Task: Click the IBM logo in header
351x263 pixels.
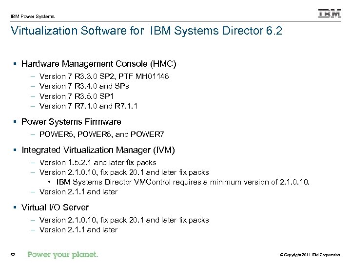Action: point(329,14)
